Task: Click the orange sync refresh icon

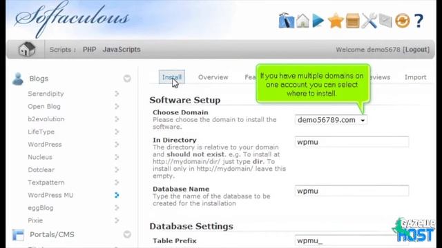Action: (x=402, y=21)
